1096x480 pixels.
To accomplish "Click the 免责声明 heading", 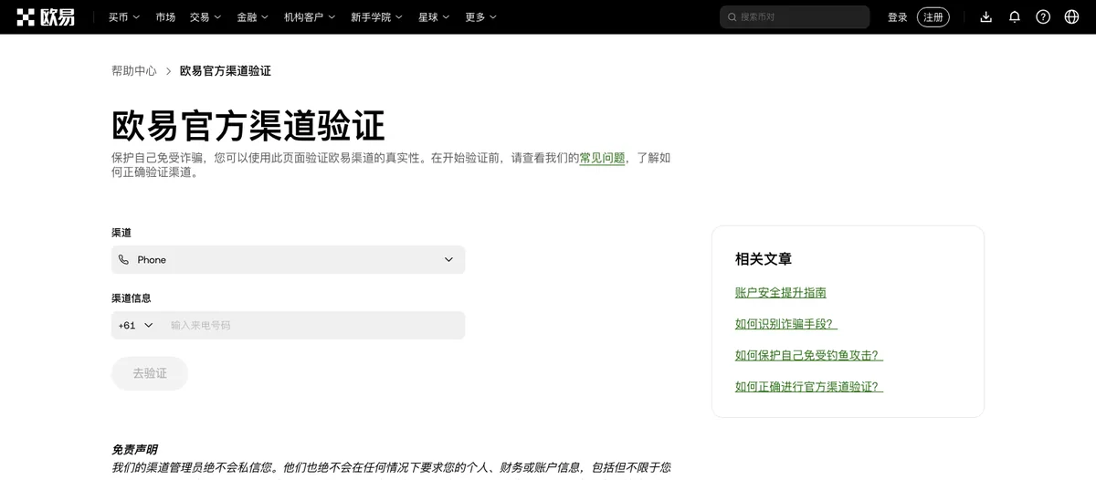I will point(134,450).
